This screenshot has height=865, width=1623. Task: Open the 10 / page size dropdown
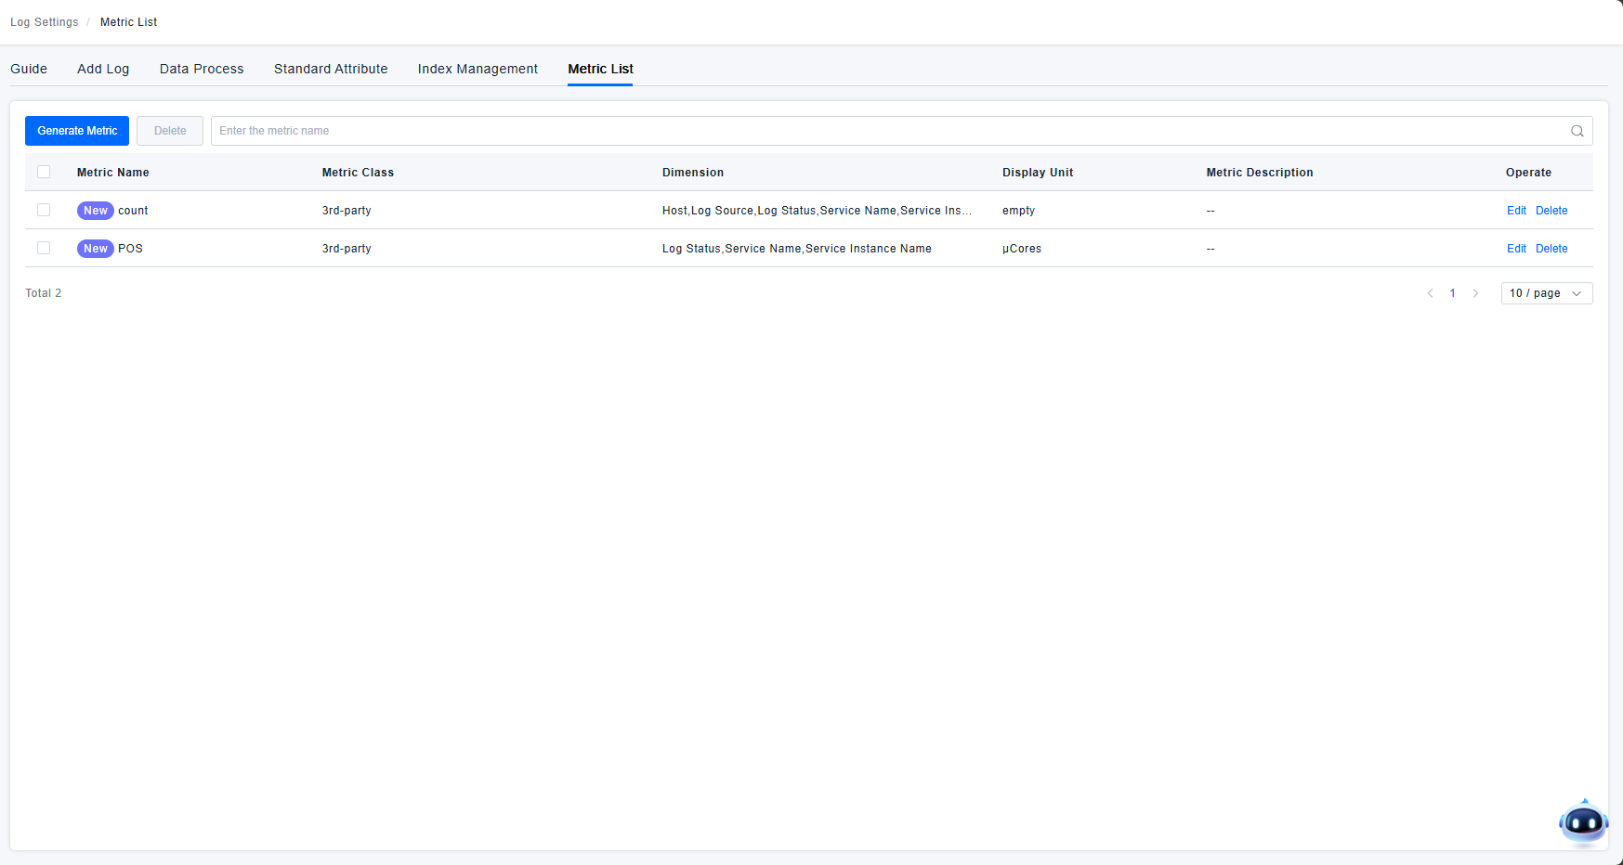pyautogui.click(x=1546, y=293)
